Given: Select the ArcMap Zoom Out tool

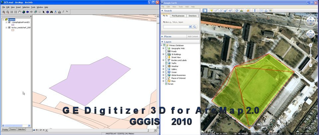Looking at the screenshot, I should coord(8,12).
